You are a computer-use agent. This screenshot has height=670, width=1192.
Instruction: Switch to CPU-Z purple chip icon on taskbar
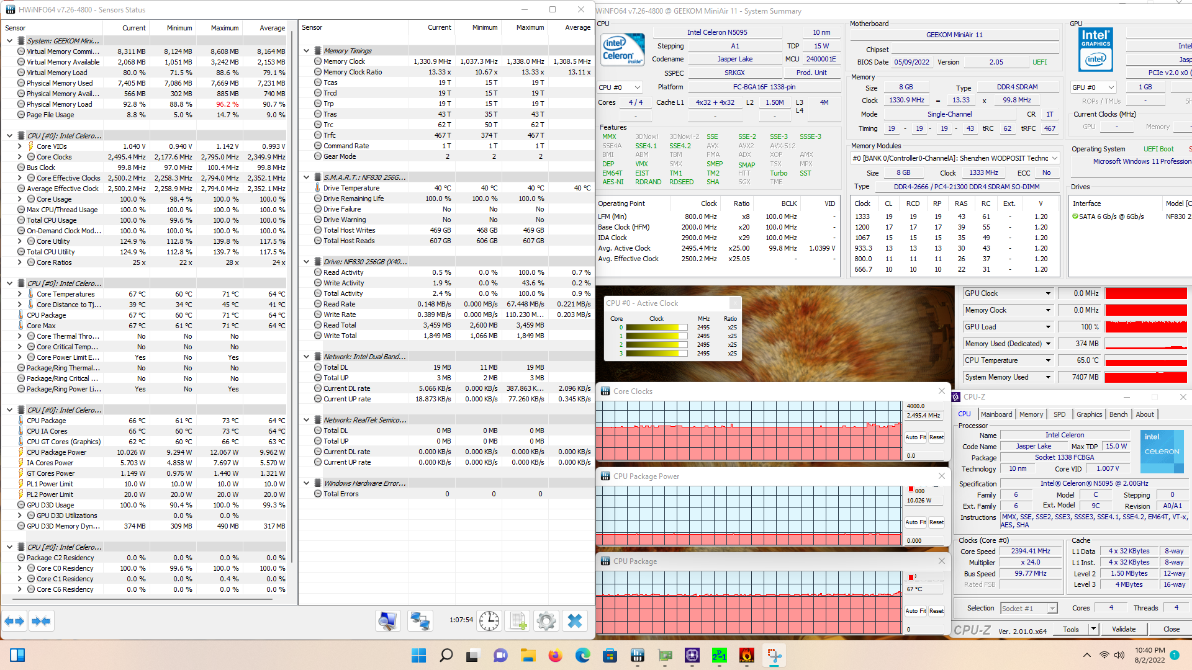coord(692,655)
